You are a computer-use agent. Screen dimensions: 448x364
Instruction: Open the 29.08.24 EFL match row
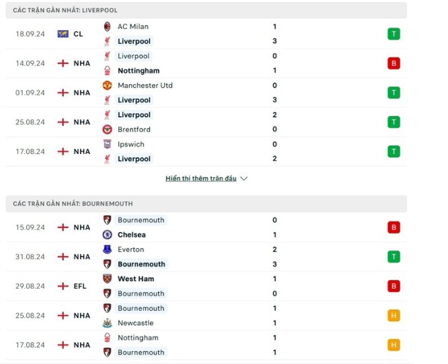[207, 286]
